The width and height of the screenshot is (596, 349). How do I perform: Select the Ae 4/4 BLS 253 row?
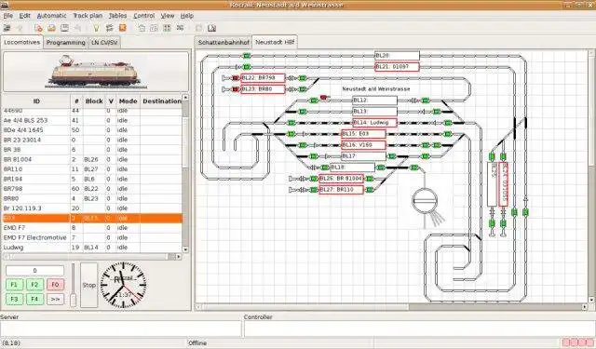tap(92, 120)
